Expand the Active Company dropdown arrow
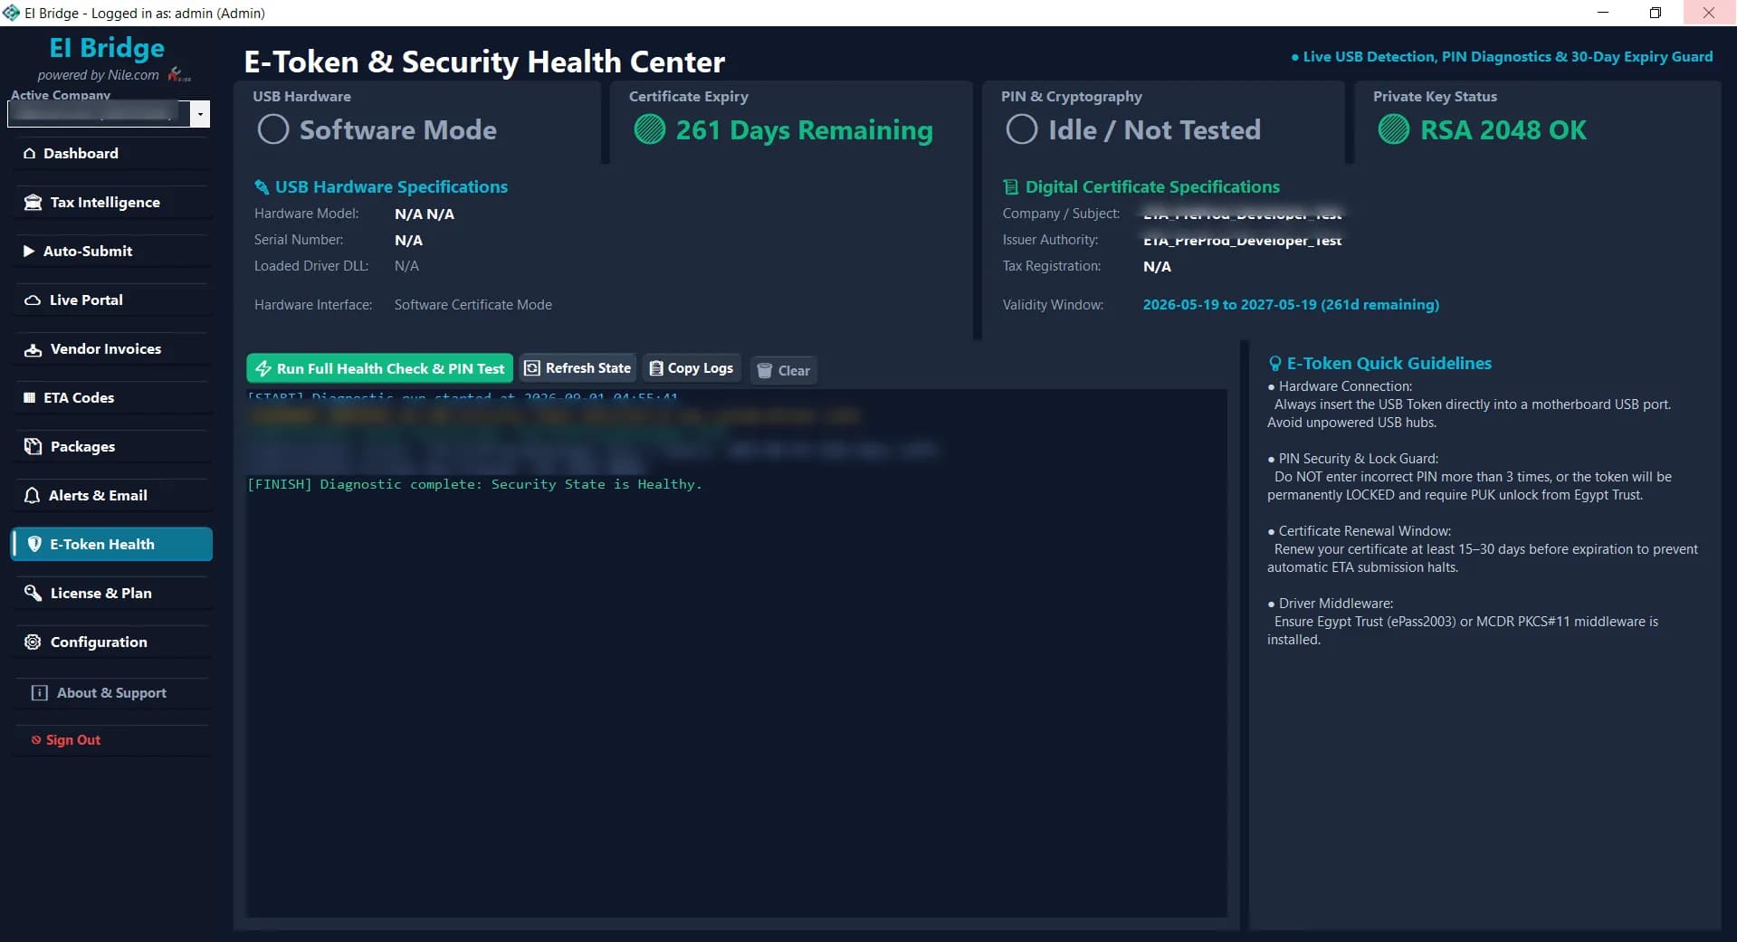 click(200, 114)
